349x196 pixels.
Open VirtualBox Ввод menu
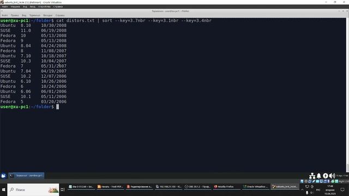[x=33, y=7]
